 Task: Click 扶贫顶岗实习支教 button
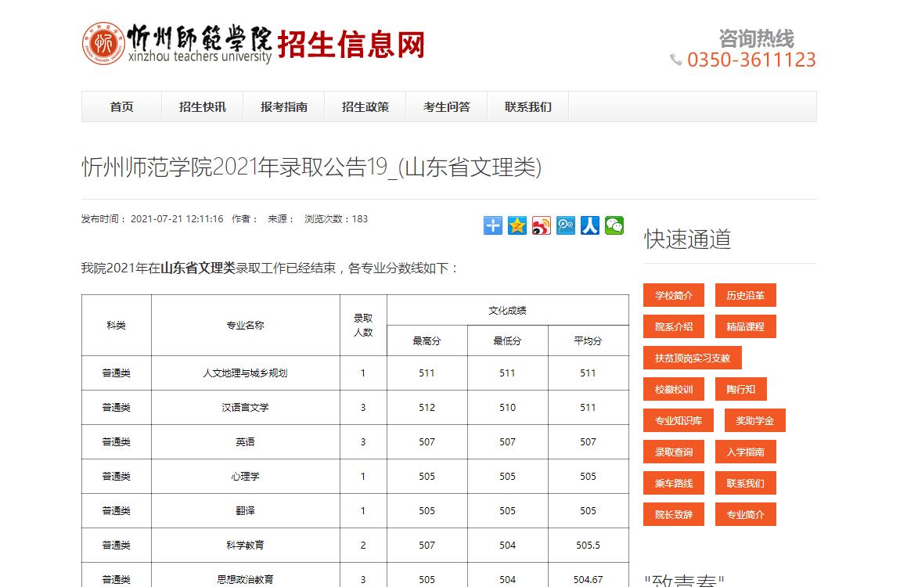tap(693, 358)
